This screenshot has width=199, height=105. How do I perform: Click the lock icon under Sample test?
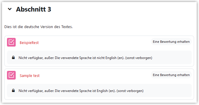coord(13,91)
